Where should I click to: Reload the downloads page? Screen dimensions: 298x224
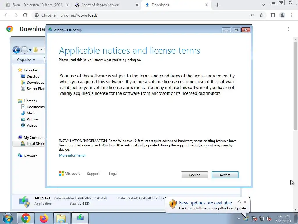click(x=25, y=15)
